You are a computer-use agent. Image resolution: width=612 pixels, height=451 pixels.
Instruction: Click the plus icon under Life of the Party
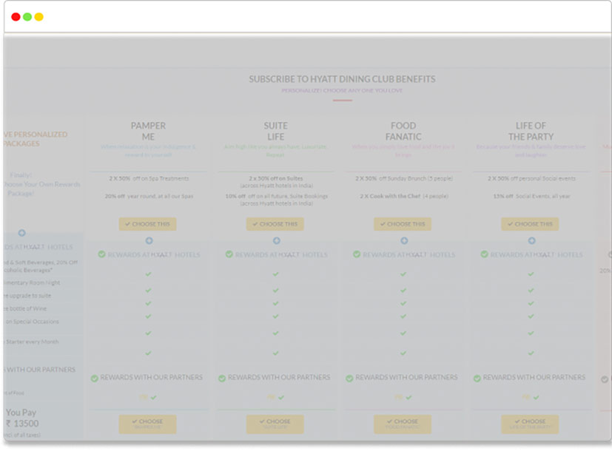531,240
